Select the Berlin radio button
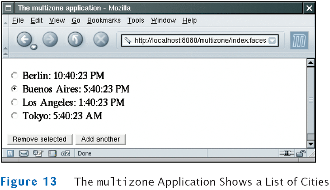This screenshot has height=190, width=330. pos(15,75)
